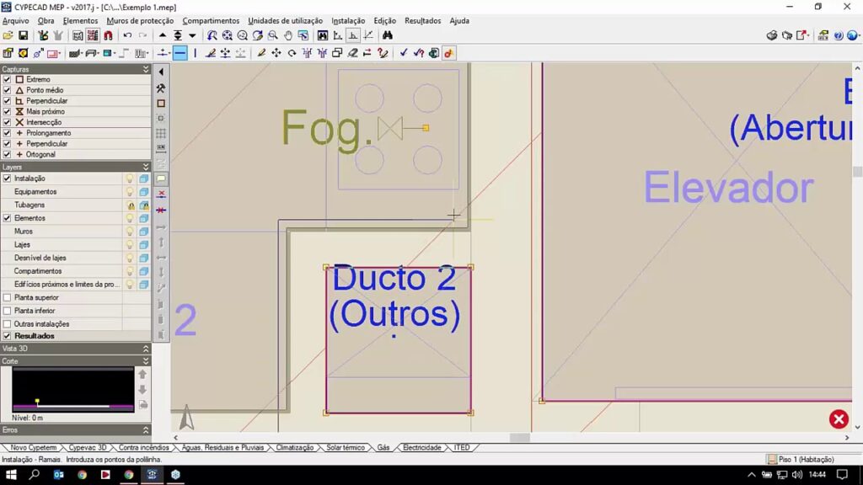Click the Save (floppy disk) icon
863x485 pixels.
point(24,35)
